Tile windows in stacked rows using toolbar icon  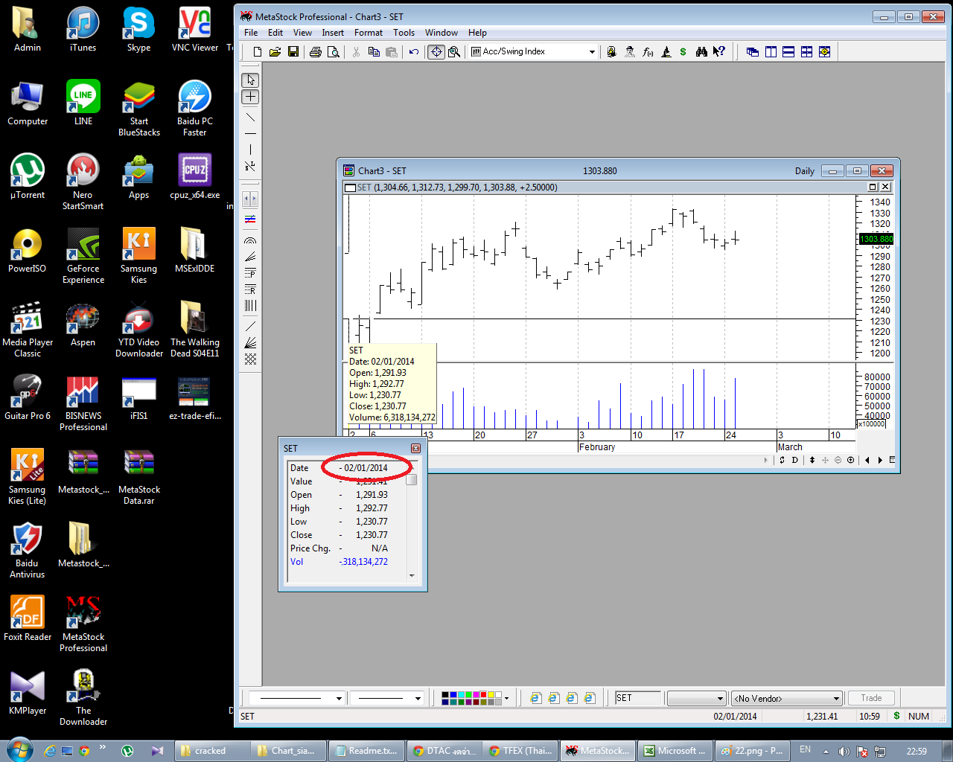(788, 52)
